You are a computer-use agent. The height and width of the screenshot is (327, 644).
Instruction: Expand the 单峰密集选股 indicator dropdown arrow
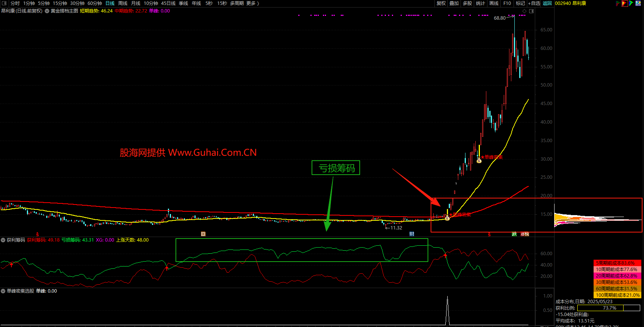pos(3,291)
